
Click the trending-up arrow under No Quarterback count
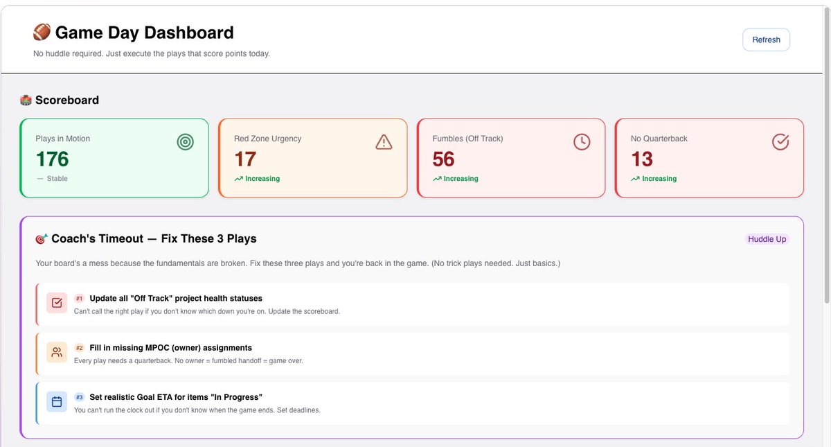tap(635, 179)
